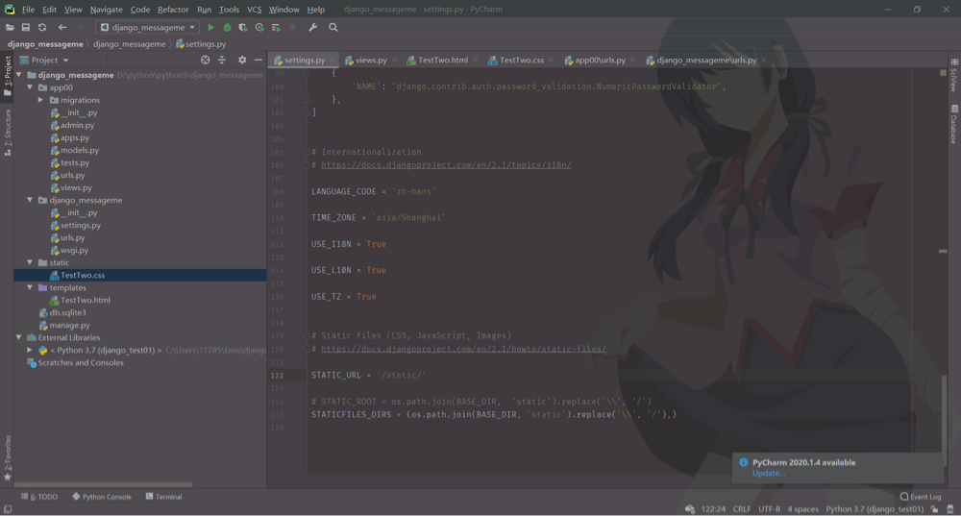Click the 4 spaces indent selector
This screenshot has height=516, width=961.
coord(802,509)
